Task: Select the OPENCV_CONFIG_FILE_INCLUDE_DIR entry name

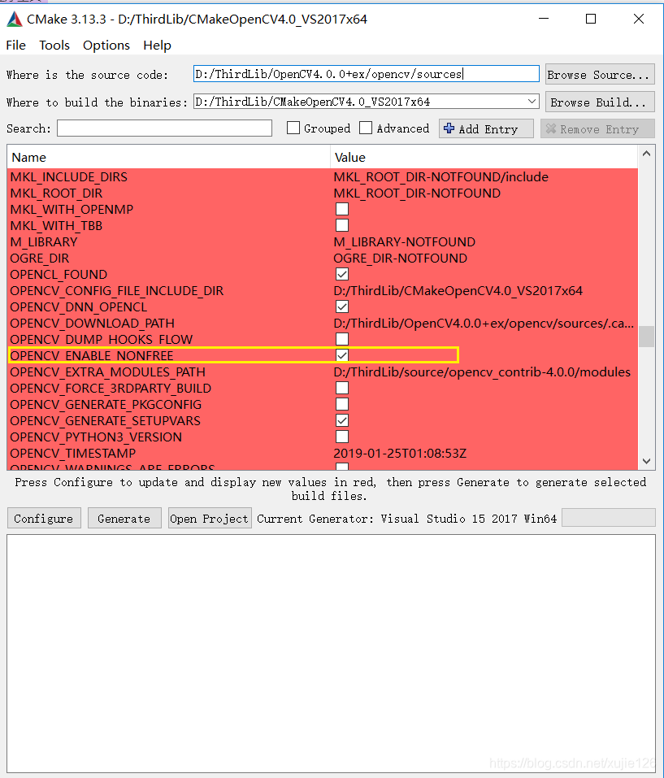Action: (116, 290)
